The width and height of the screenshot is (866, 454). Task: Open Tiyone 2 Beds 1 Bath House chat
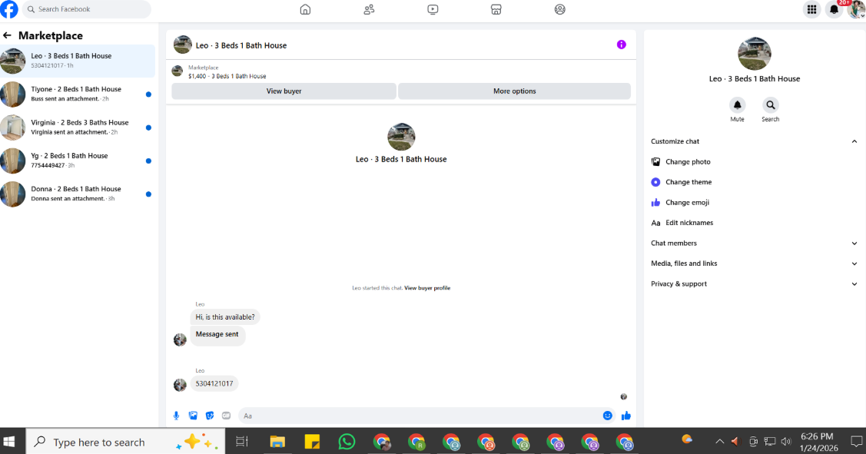pos(78,94)
